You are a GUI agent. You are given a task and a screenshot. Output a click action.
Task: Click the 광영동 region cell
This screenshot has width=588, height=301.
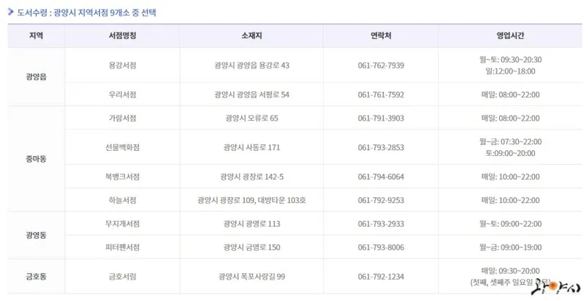point(36,236)
